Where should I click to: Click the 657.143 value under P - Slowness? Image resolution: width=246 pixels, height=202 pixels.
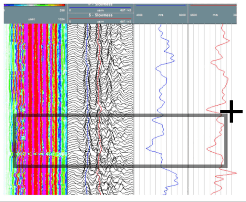[x=125, y=10]
